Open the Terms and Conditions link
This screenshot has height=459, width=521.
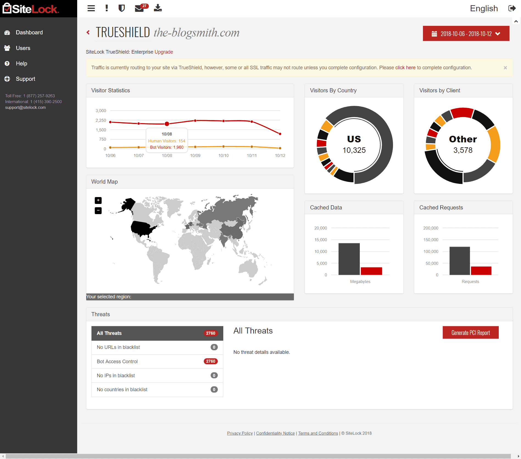click(318, 433)
